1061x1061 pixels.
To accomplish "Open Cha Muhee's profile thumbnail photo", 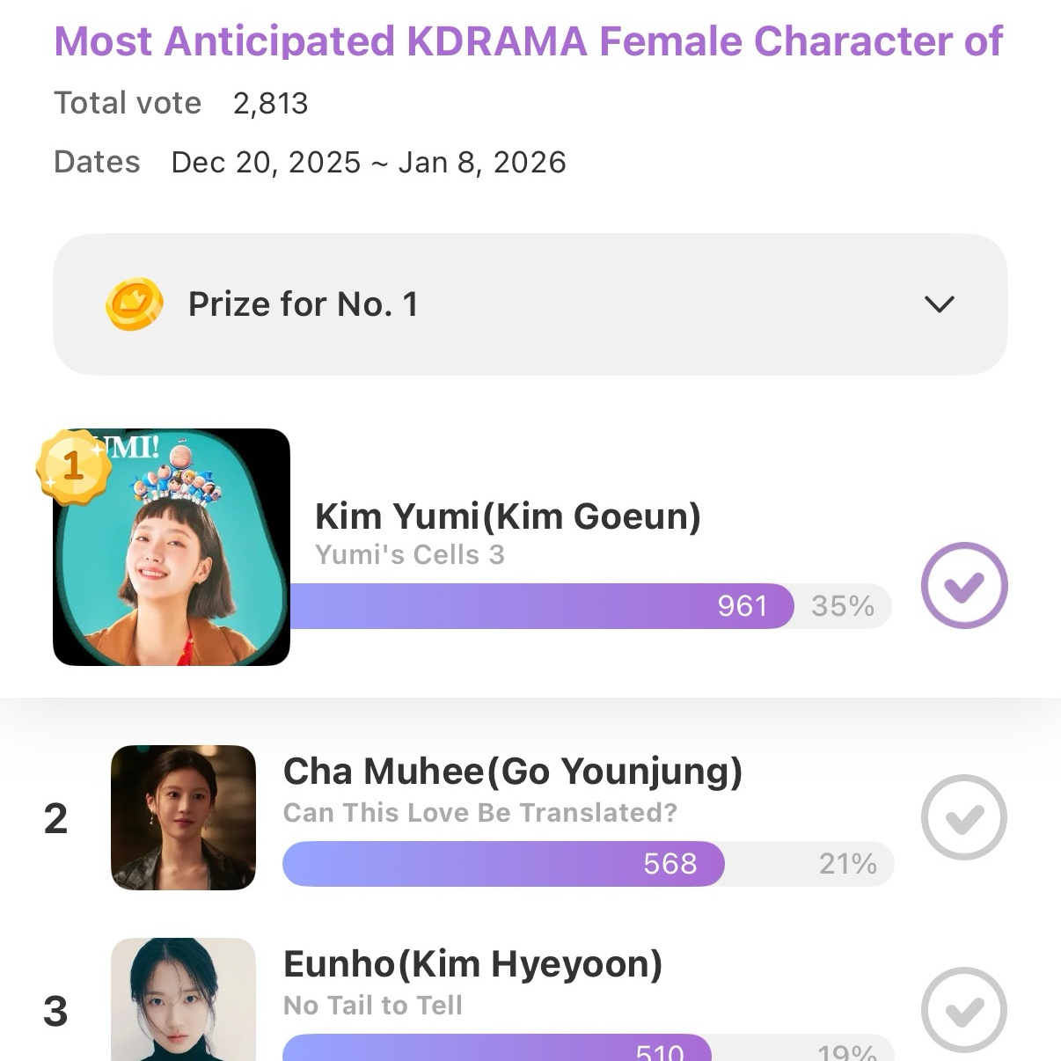I will click(183, 817).
